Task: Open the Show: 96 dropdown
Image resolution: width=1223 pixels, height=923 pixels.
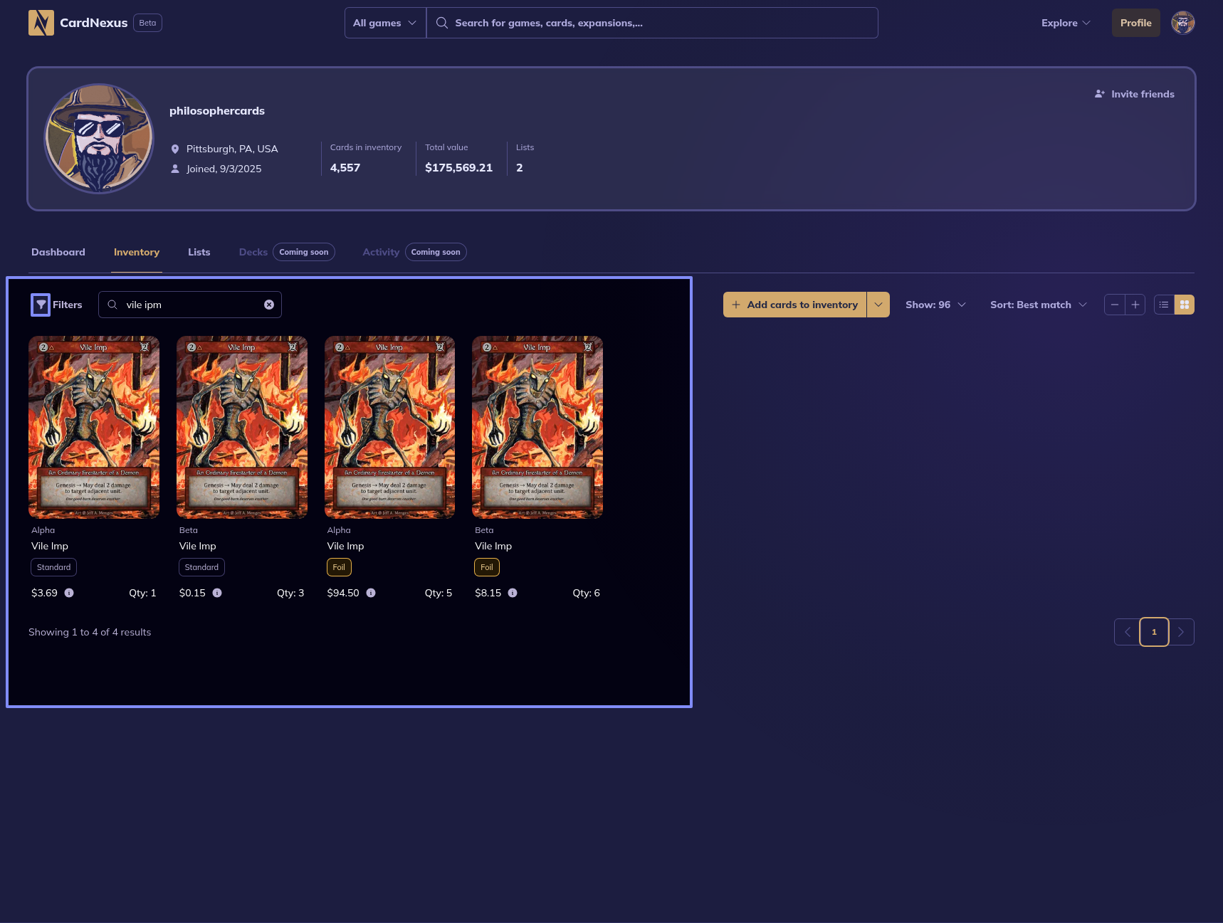Action: 935,305
